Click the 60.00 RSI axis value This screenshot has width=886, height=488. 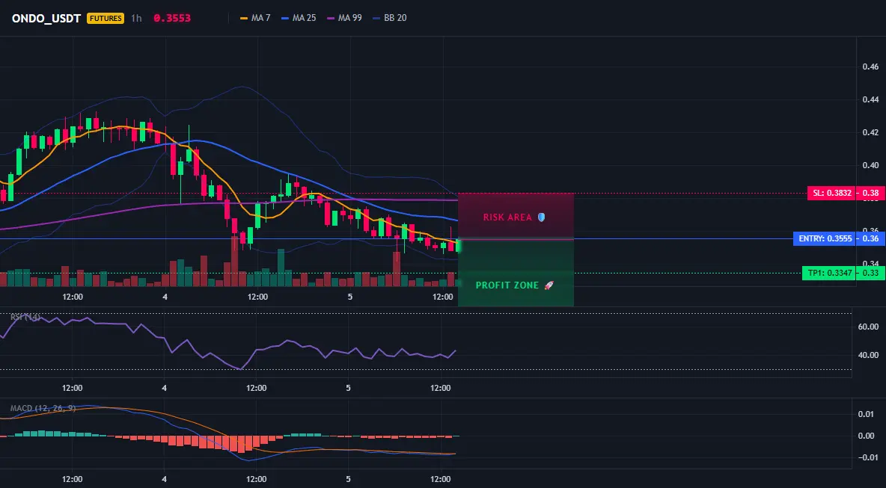click(869, 327)
